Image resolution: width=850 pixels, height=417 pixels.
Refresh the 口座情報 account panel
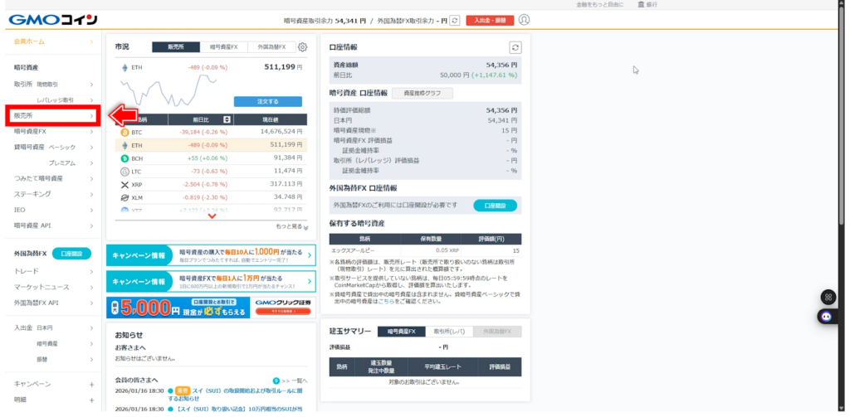515,48
